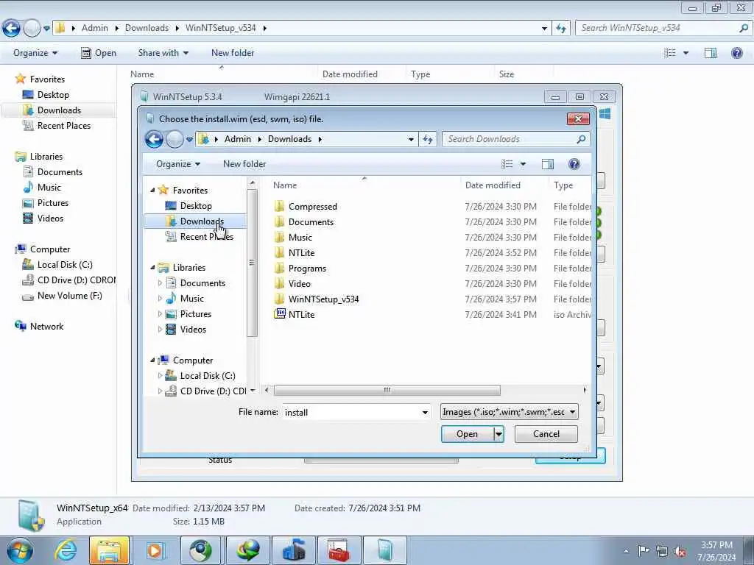Open dialog view options dropdown arrow
Screen dimensions: 754x565
coord(523,164)
